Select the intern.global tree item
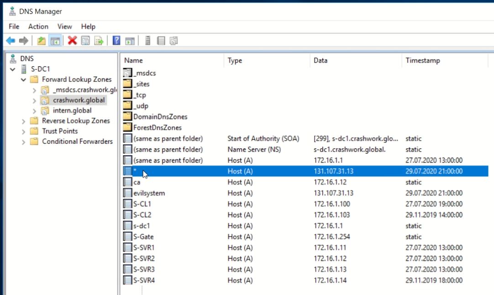The width and height of the screenshot is (494, 295). (x=72, y=111)
